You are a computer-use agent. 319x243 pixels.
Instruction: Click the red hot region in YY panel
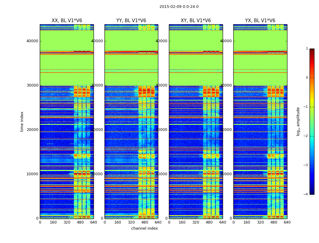(146, 91)
